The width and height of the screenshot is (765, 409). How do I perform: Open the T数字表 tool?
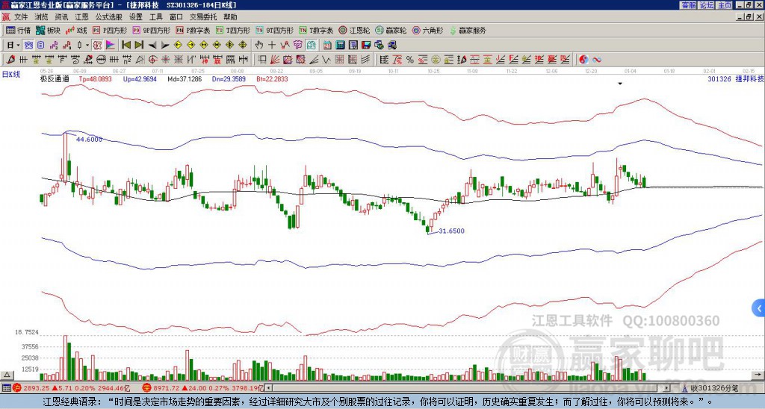coord(316,30)
